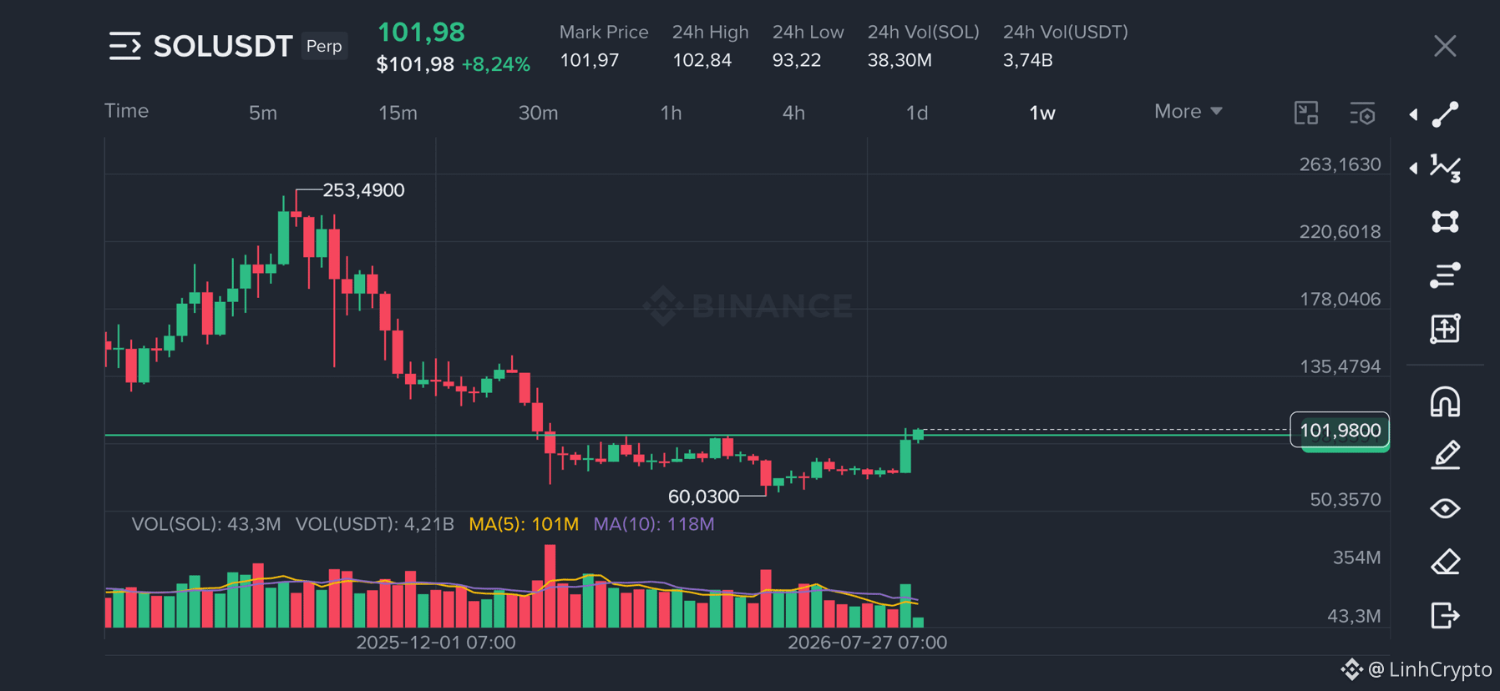This screenshot has height=691, width=1500.
Task: Click the VOL(SOL): 43,3M label
Action: 206,524
